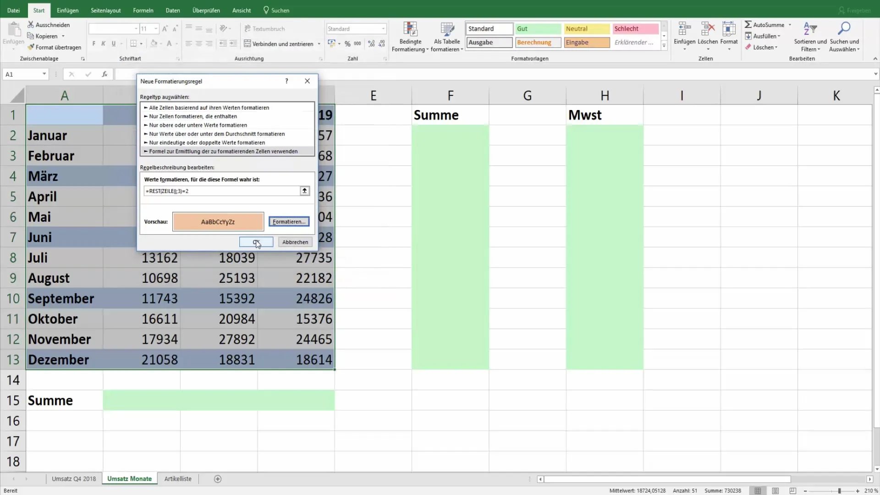
Task: Click the borders icon
Action: pos(133,44)
